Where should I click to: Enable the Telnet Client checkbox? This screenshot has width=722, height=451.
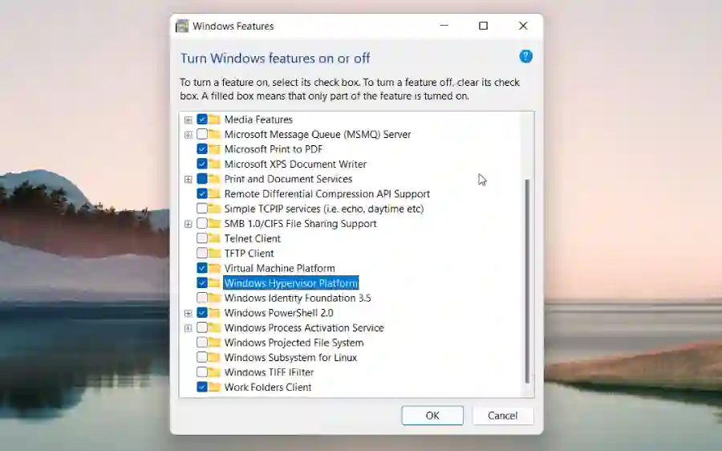[201, 238]
